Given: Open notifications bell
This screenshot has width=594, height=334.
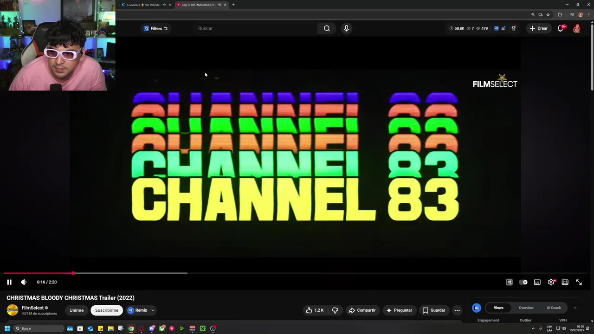Looking at the screenshot, I should (x=561, y=28).
